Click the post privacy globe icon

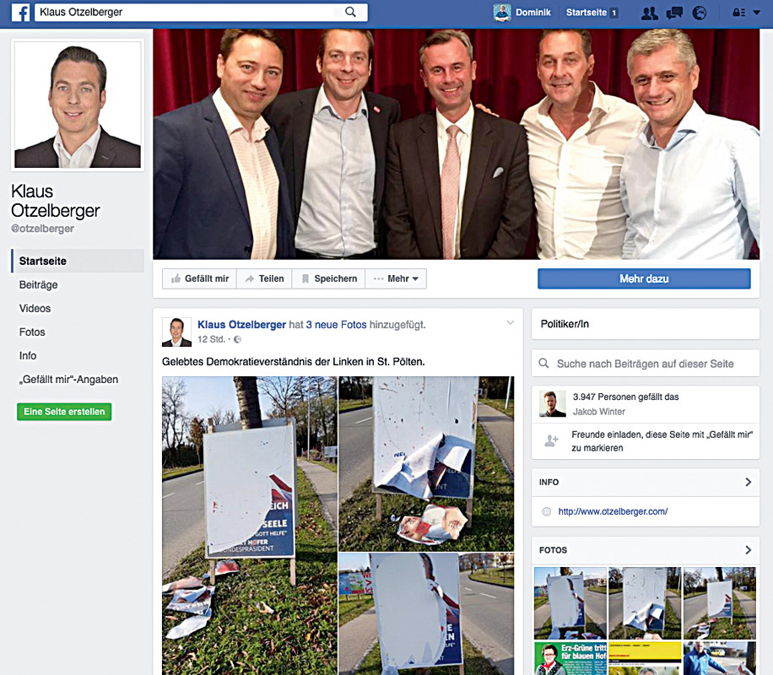237,339
